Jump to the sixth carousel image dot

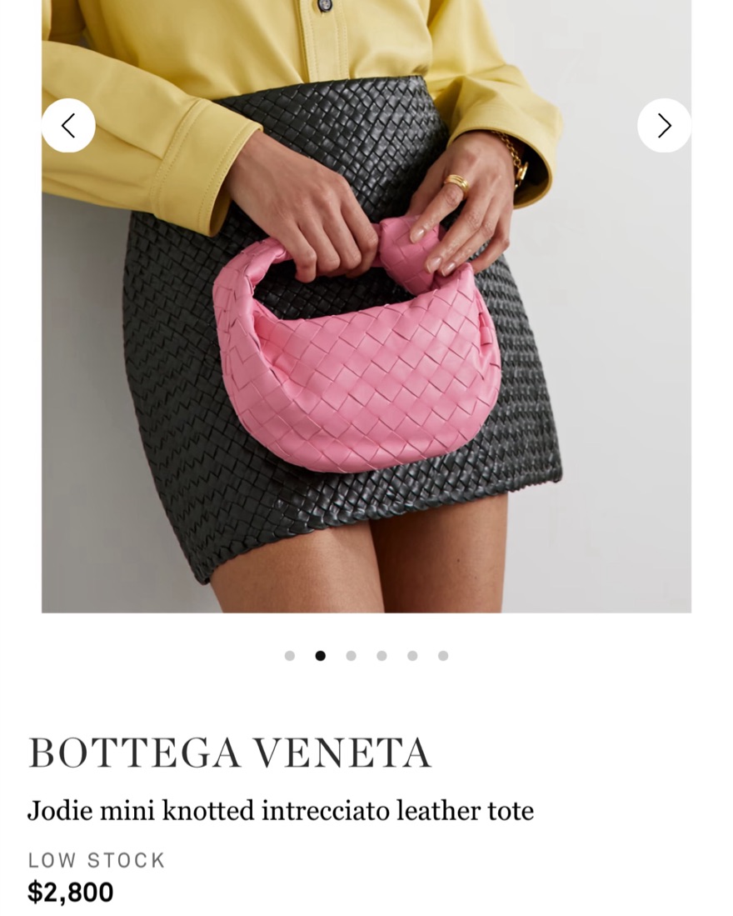click(443, 655)
